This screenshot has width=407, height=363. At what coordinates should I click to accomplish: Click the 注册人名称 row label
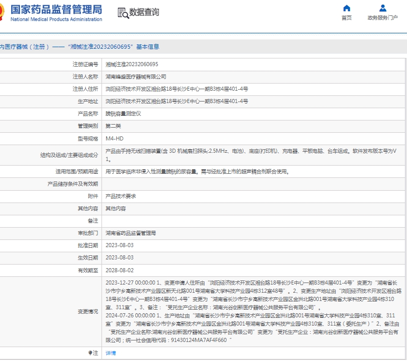tap(85, 76)
